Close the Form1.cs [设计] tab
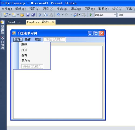Screen dimensions: 135x130 (x=53, y=22)
